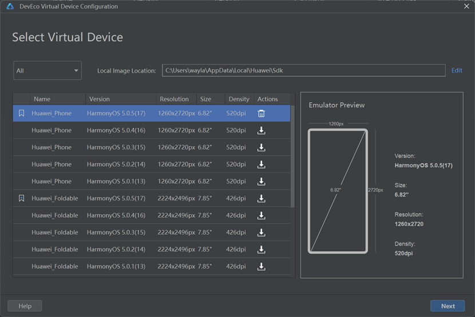Open Help for virtual device configuration

point(25,306)
